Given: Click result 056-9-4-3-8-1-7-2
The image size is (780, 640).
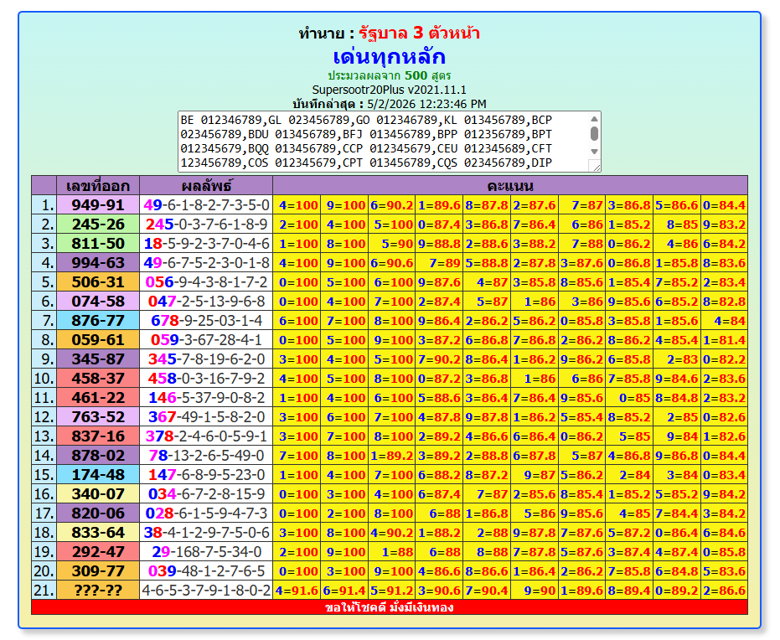Looking at the screenshot, I should pos(206,282).
